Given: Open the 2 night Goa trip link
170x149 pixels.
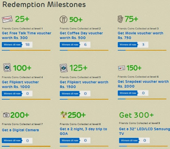Looking at the screenshot, I should pos(83,131).
